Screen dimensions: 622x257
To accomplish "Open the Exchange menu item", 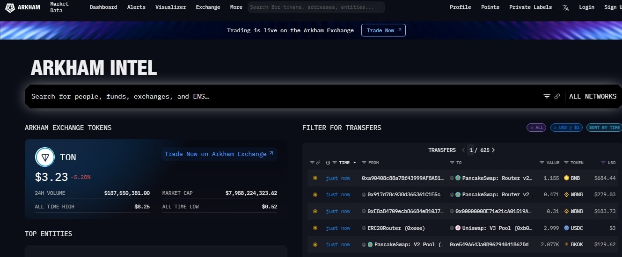I will point(208,7).
